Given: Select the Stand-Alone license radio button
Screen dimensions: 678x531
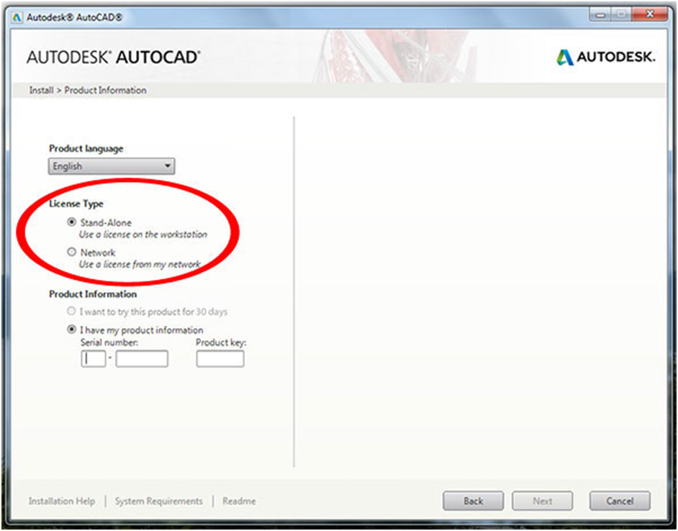Looking at the screenshot, I should click(x=71, y=222).
